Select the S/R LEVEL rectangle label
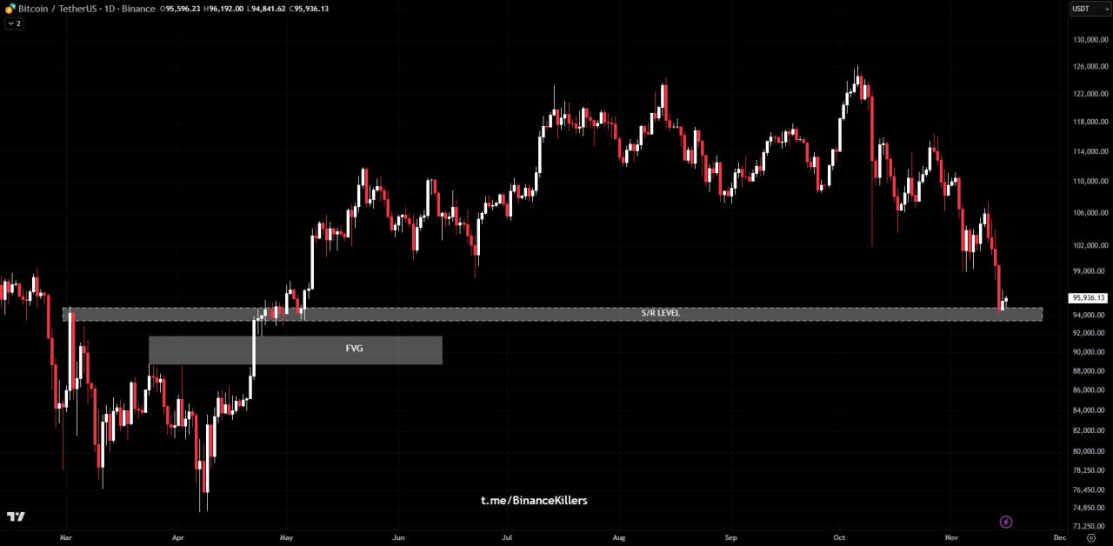The width and height of the screenshot is (1113, 546). [x=660, y=313]
